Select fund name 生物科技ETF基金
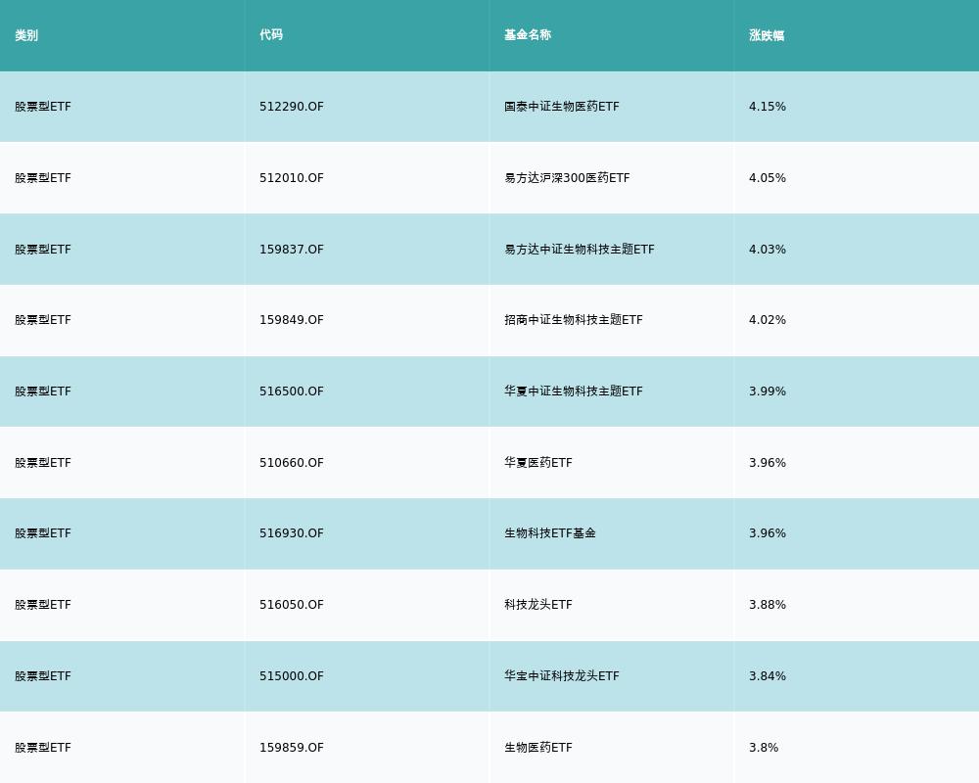This screenshot has width=979, height=783. pos(550,533)
